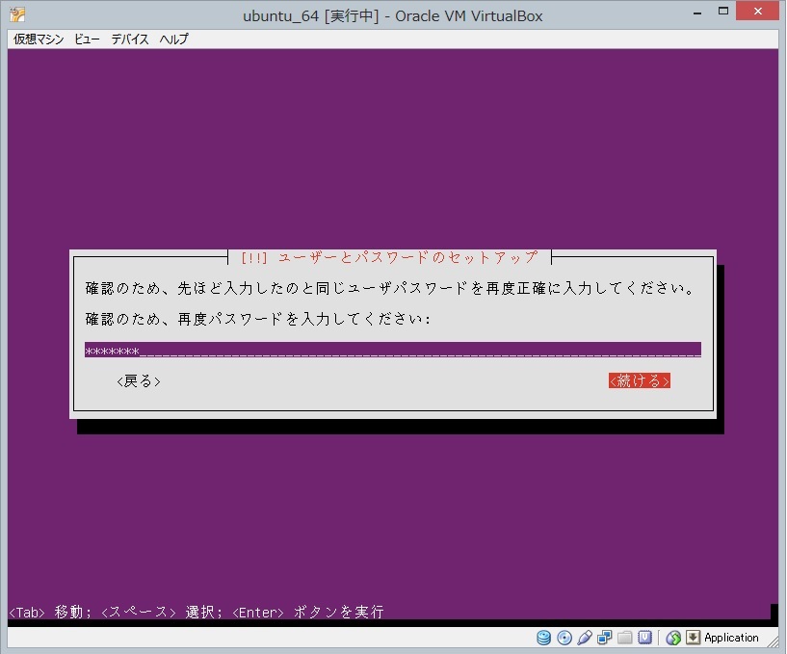Open the ヘルプ menu
Screen dimensions: 787x654
[173, 39]
